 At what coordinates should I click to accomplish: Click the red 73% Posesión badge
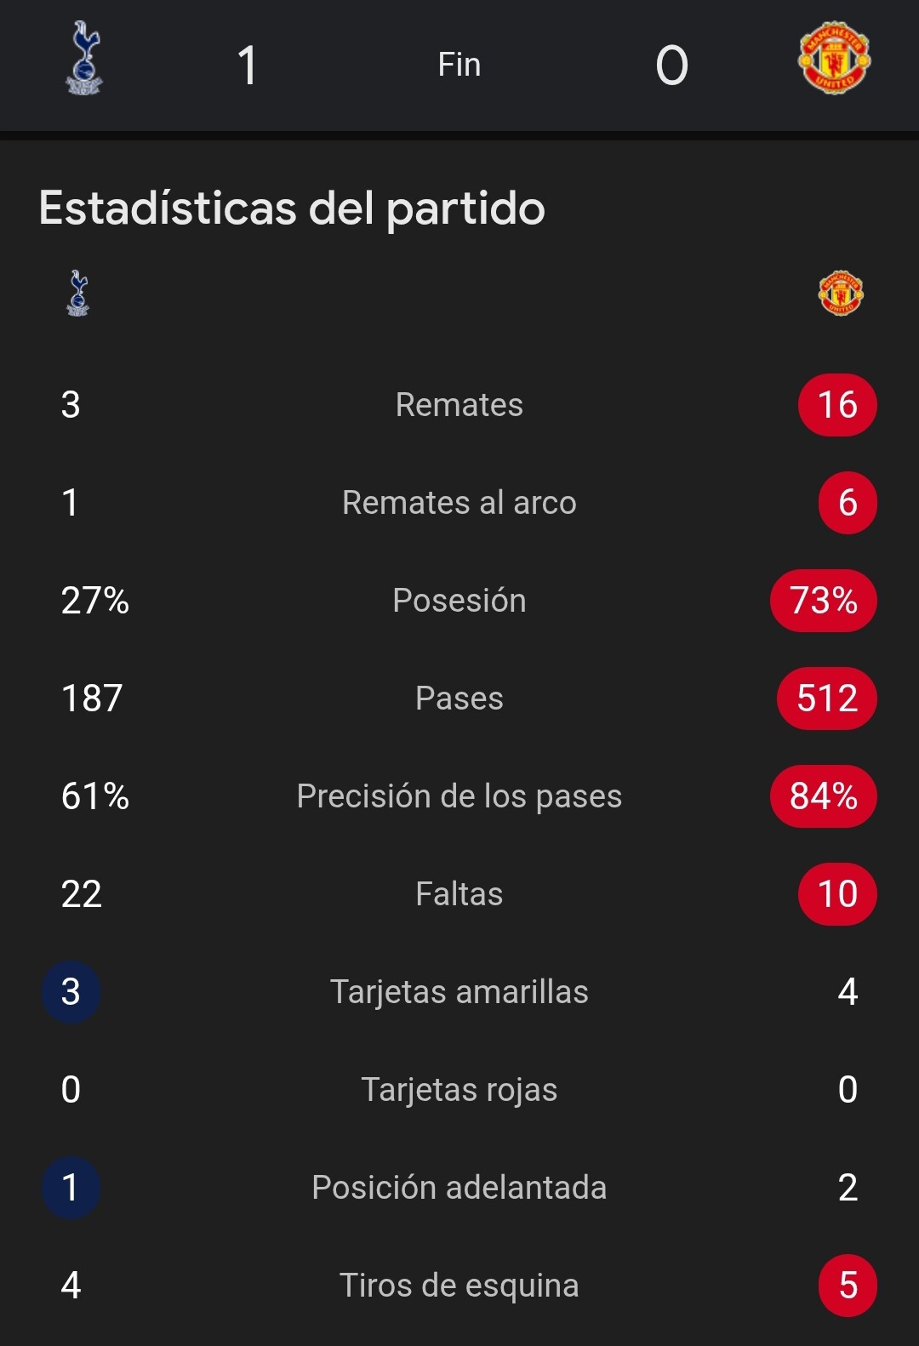[824, 601]
